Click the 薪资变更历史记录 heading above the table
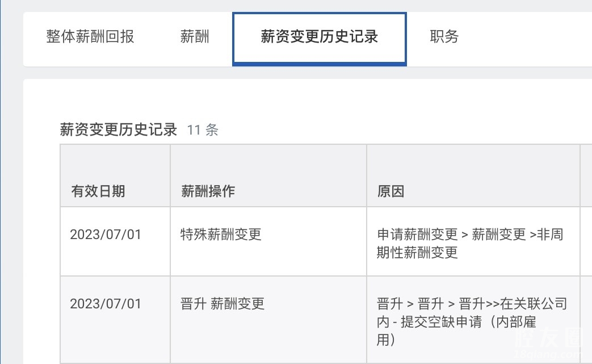Screen dimensions: 592x364 point(119,130)
